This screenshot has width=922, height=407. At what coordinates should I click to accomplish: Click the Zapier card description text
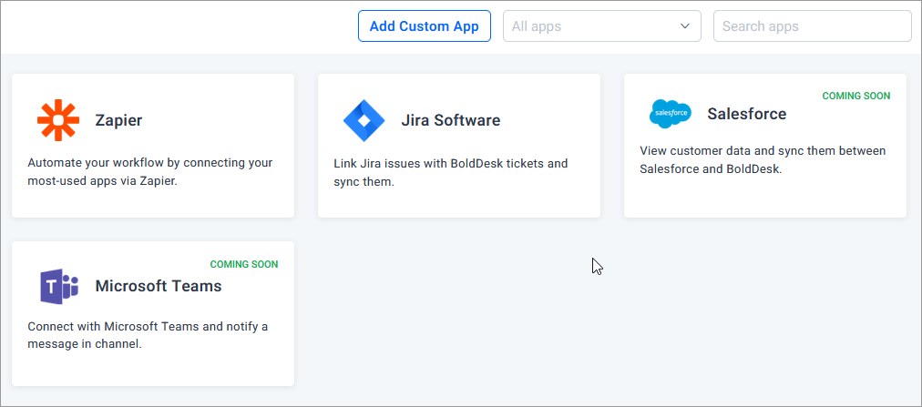coord(150,172)
